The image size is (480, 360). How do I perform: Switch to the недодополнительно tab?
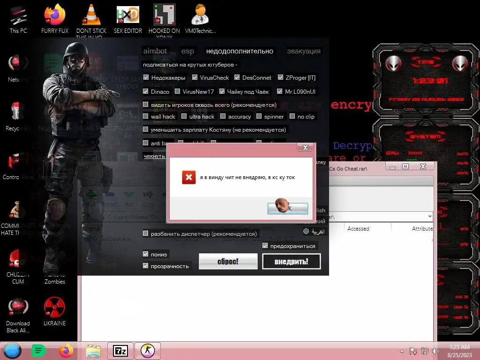coord(240,51)
